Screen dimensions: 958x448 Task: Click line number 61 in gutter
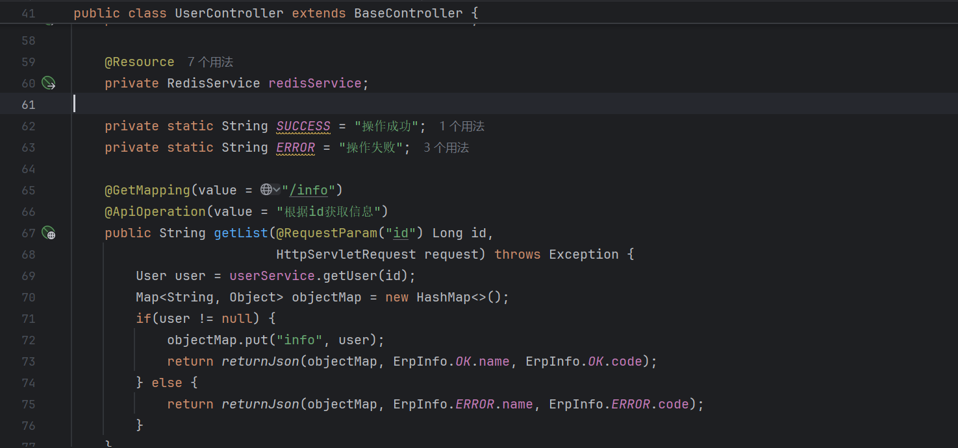tap(29, 104)
